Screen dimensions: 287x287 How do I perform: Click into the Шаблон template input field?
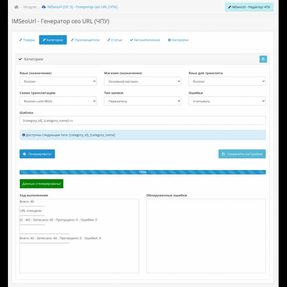coord(143,121)
